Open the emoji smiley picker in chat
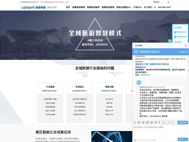 point(139,123)
